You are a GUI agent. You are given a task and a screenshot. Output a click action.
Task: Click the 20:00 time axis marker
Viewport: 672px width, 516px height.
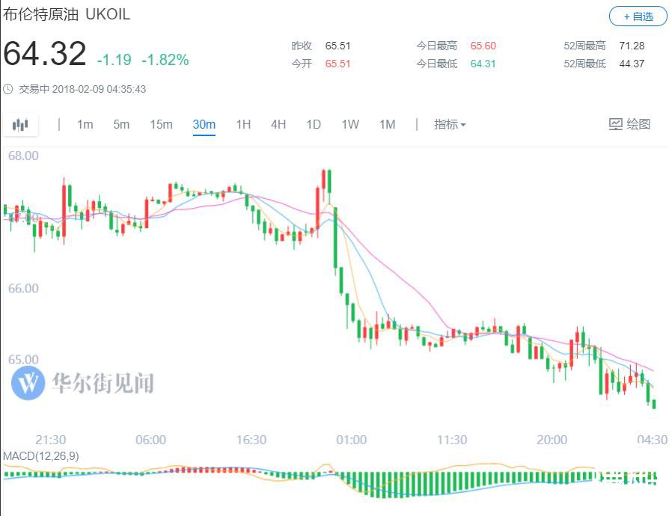pyautogui.click(x=552, y=440)
